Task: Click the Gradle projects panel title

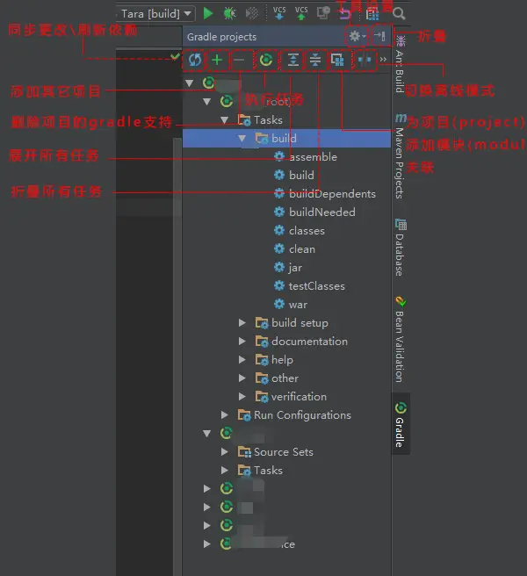Action: (221, 37)
